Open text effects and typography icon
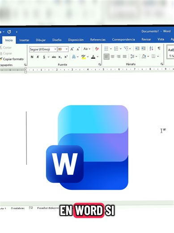The height and width of the screenshot is (233, 174). click(74, 57)
